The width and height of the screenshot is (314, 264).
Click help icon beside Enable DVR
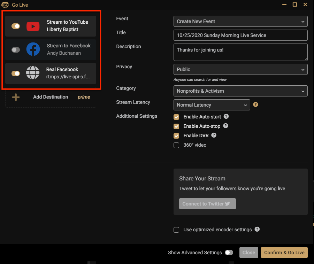click(214, 135)
